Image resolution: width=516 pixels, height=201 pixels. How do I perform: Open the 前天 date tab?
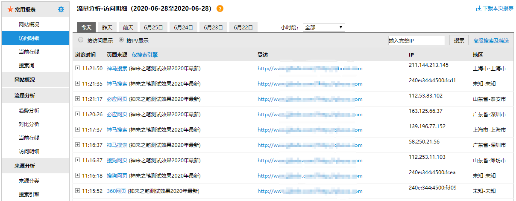coord(128,27)
